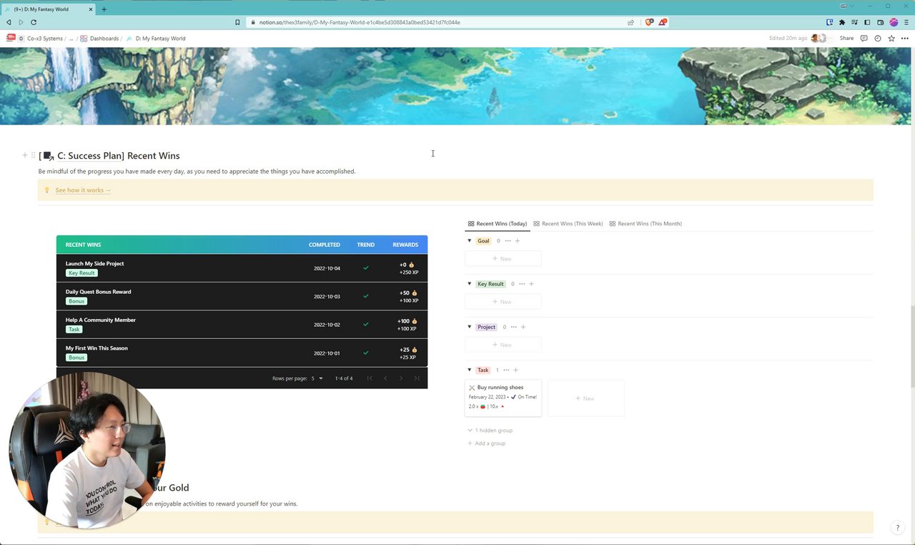Go to last page of Recent Wins table
Image resolution: width=915 pixels, height=545 pixels.
(x=417, y=378)
